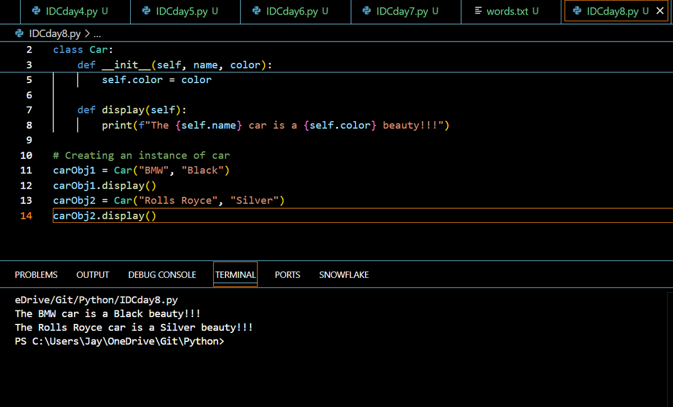Open the words.txt editor tab
The width and height of the screenshot is (673, 407).
[x=511, y=11]
